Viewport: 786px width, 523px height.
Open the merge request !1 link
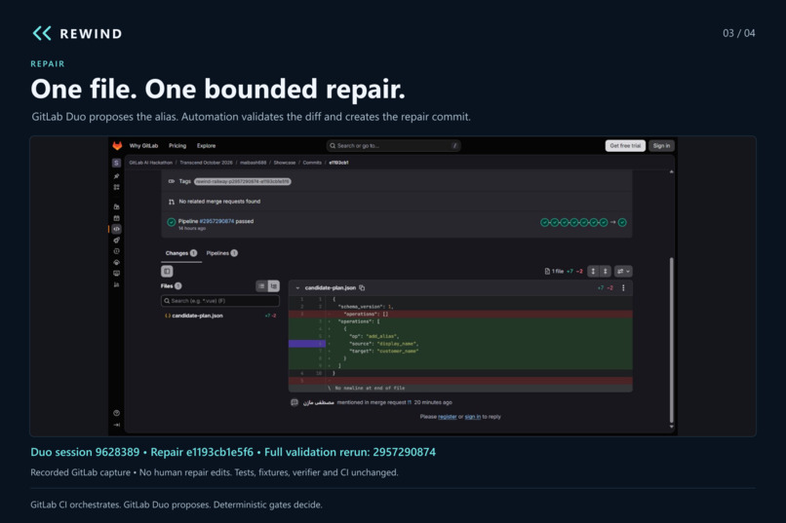pos(409,402)
